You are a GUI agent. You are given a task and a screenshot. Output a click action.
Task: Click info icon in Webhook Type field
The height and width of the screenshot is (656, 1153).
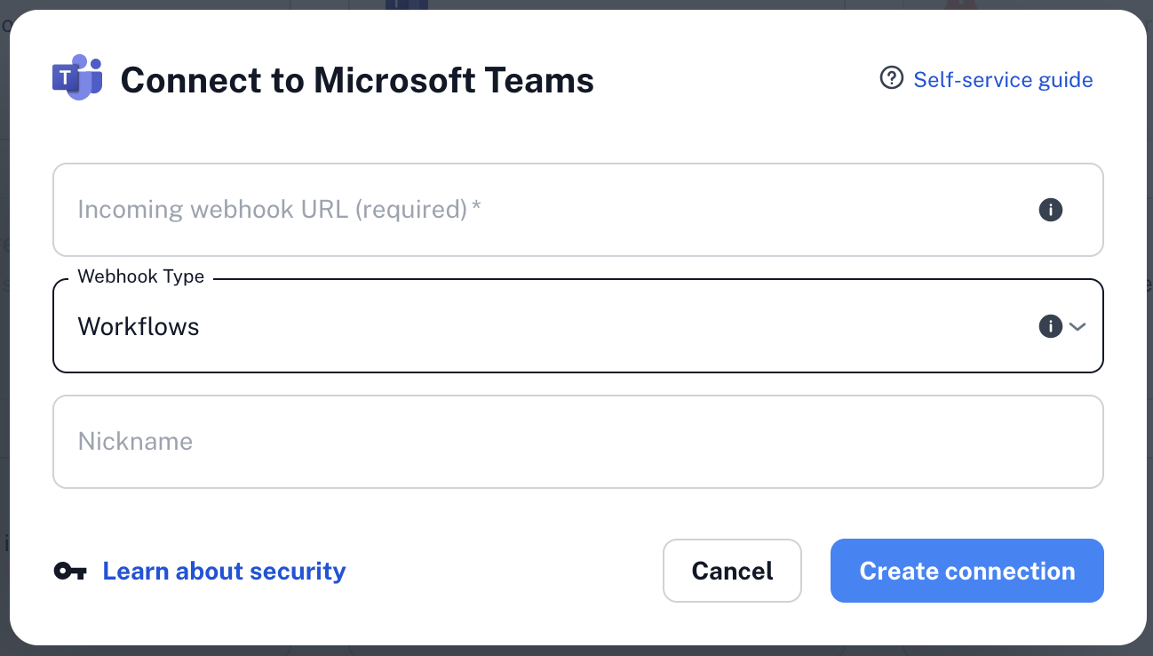(1050, 326)
